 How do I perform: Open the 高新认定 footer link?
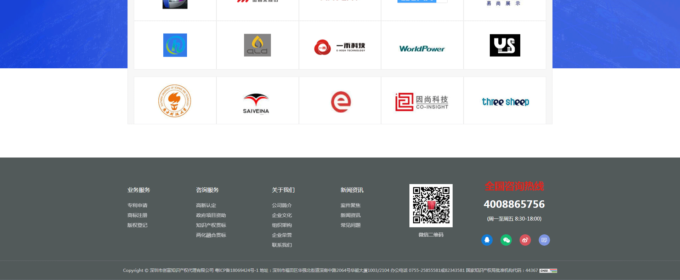(x=206, y=205)
